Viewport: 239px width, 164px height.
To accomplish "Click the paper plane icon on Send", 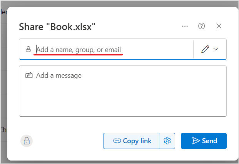I will 196,141.
